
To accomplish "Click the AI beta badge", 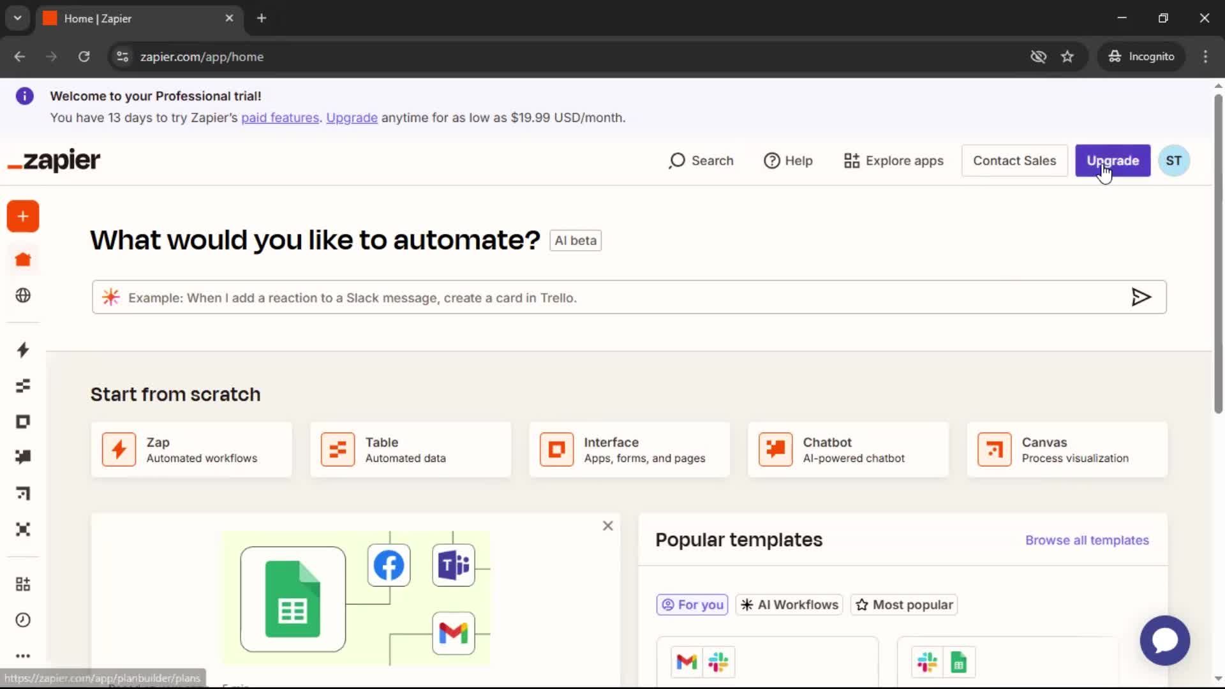I will (575, 241).
